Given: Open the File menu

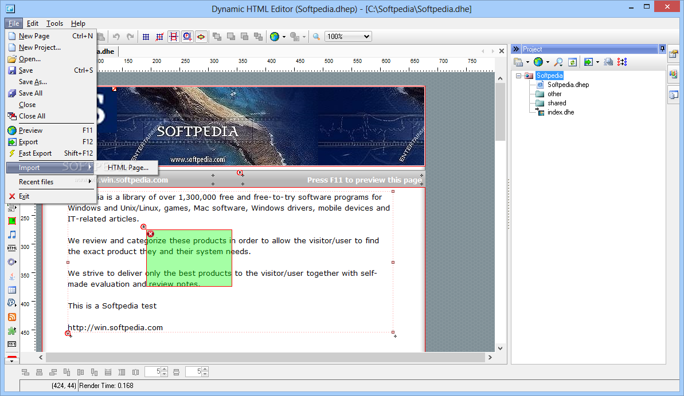Looking at the screenshot, I should pos(14,23).
